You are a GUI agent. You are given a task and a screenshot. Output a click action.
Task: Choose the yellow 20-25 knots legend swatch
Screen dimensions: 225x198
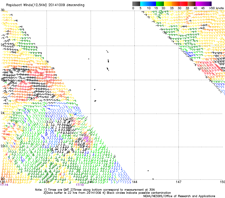(168, 4)
